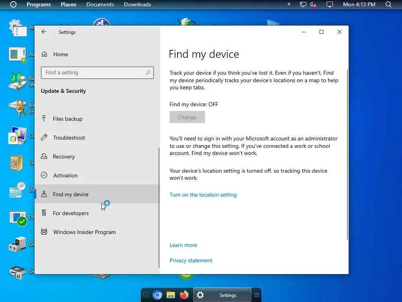Open the printer camera desktop icon
The image size is (402, 302).
[17, 272]
